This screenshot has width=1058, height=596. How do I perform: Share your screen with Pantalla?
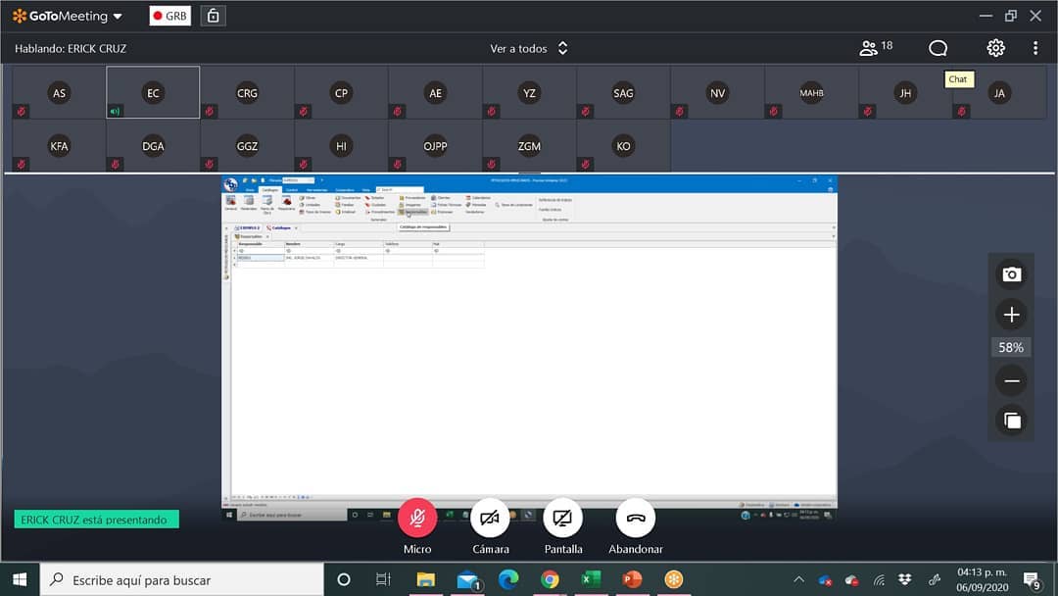(562, 519)
